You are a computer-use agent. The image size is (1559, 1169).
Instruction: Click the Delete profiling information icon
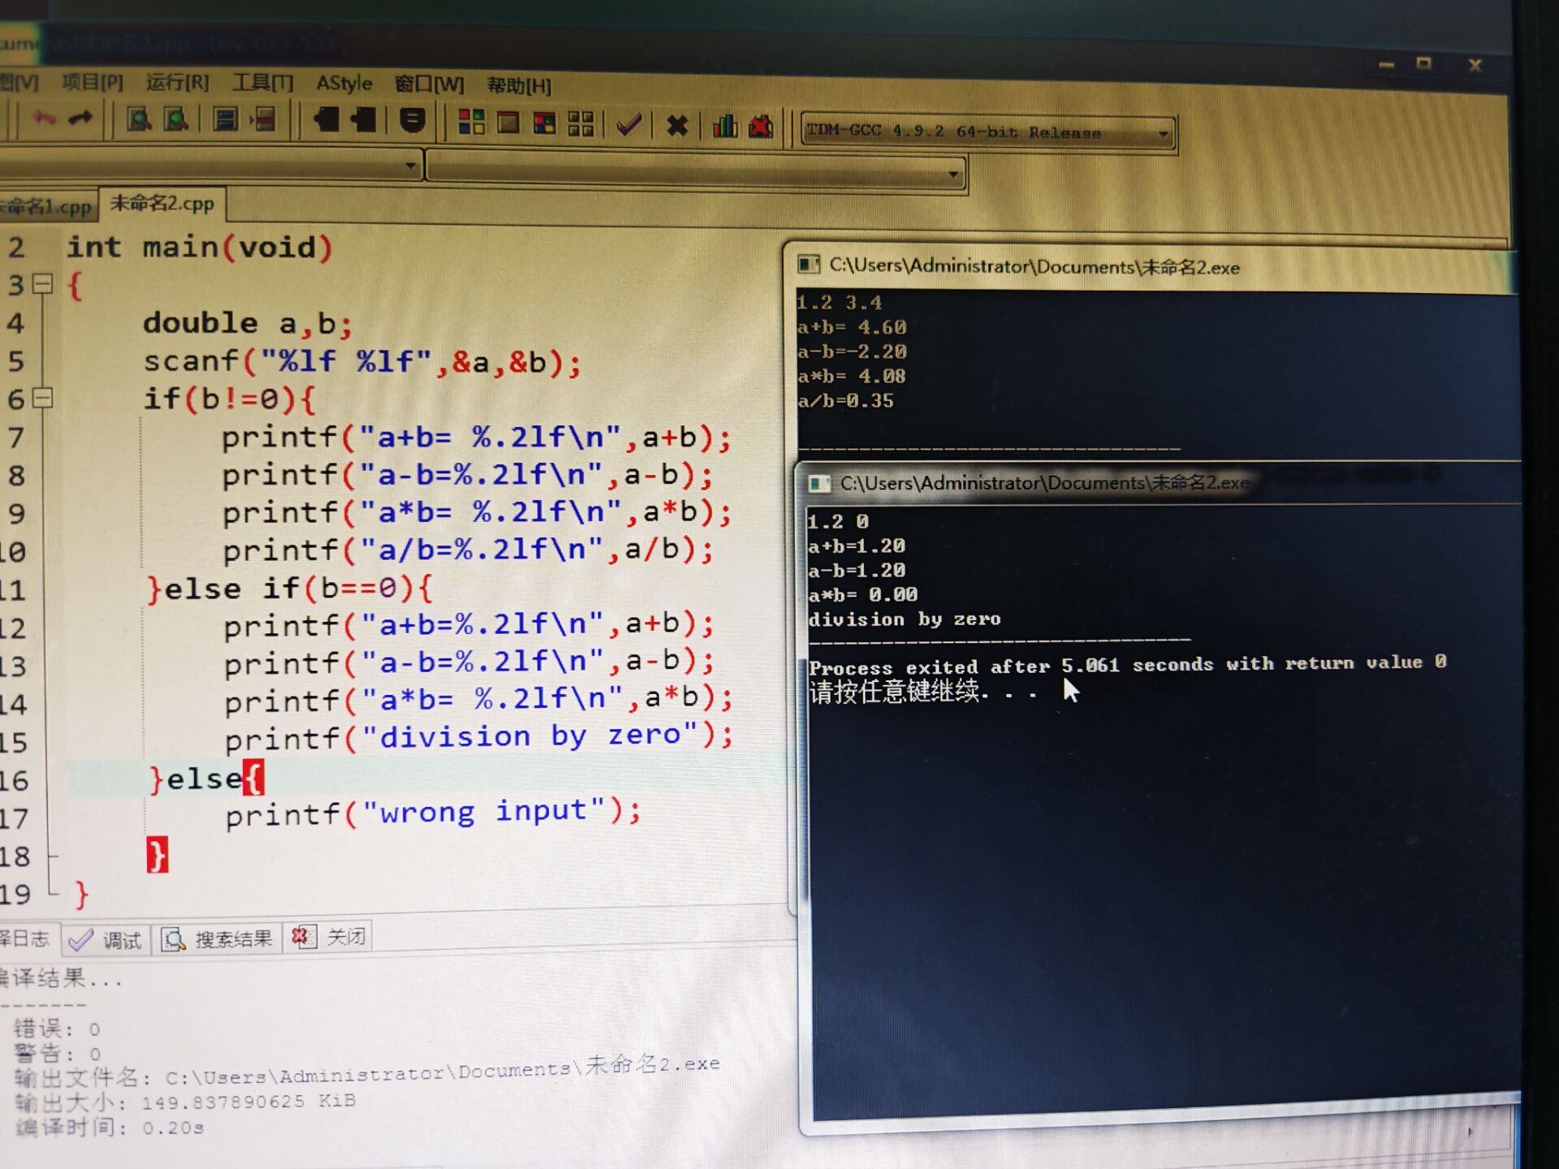click(761, 127)
